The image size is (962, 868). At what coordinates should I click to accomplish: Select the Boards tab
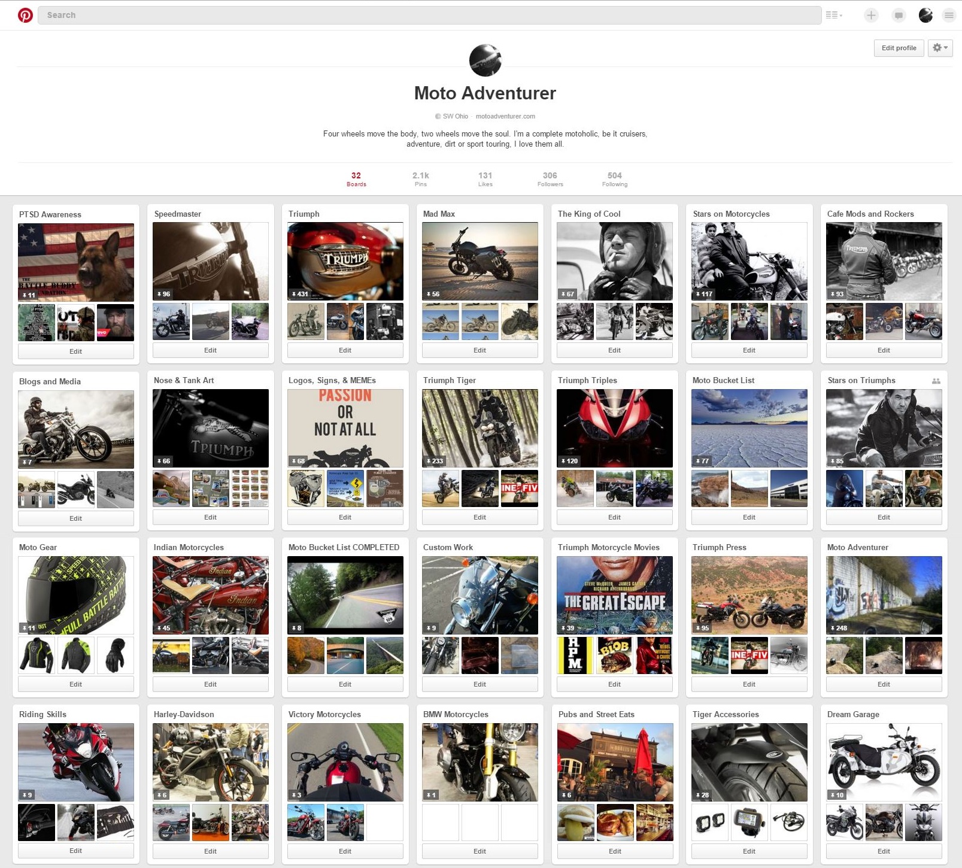pyautogui.click(x=356, y=179)
